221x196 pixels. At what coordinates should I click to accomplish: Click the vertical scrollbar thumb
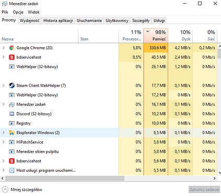click(x=219, y=54)
